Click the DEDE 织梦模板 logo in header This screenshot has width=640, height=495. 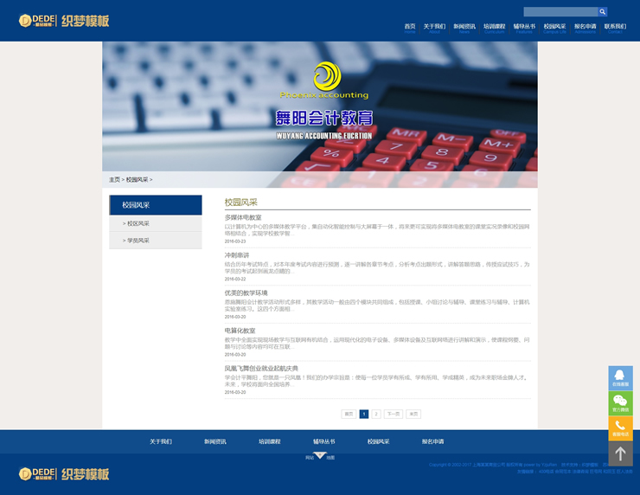click(64, 20)
